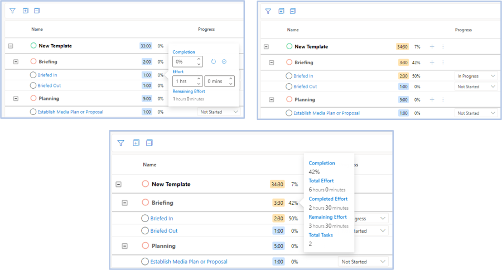
Task: Click the Progress column header in top-right panel
Action: (463, 30)
